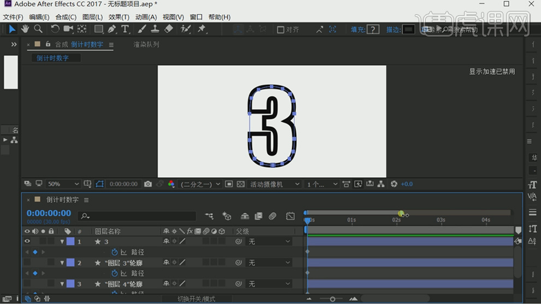
Task: Click the timeline current time 0:00:00:00
Action: (x=49, y=213)
